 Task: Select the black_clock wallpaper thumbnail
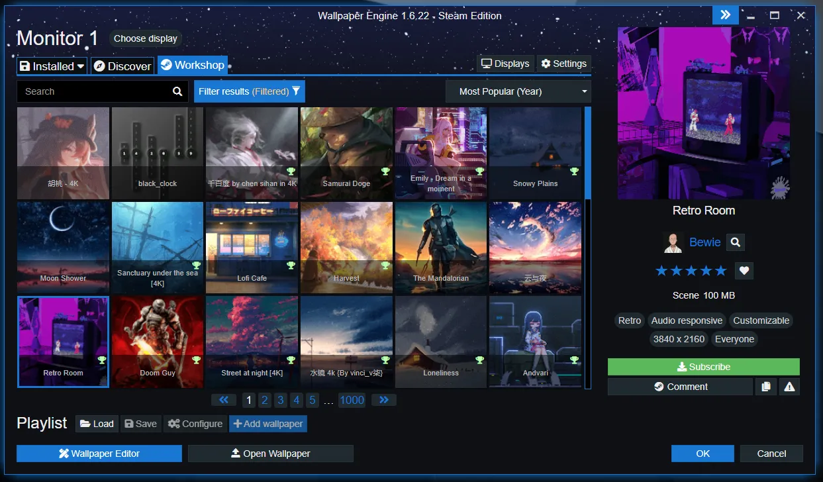[x=158, y=153]
